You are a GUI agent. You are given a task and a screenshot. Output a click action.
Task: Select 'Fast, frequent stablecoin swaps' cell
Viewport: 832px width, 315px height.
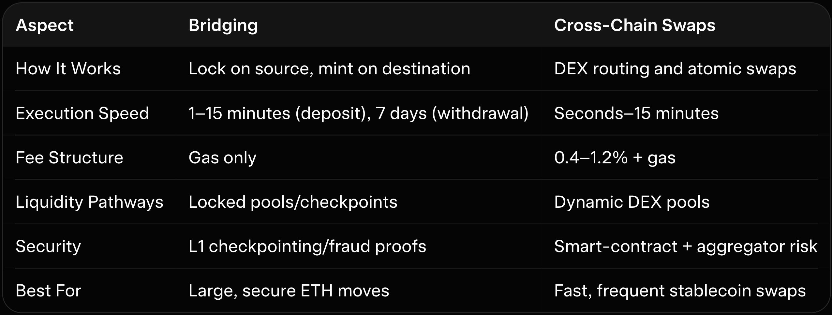(680, 291)
